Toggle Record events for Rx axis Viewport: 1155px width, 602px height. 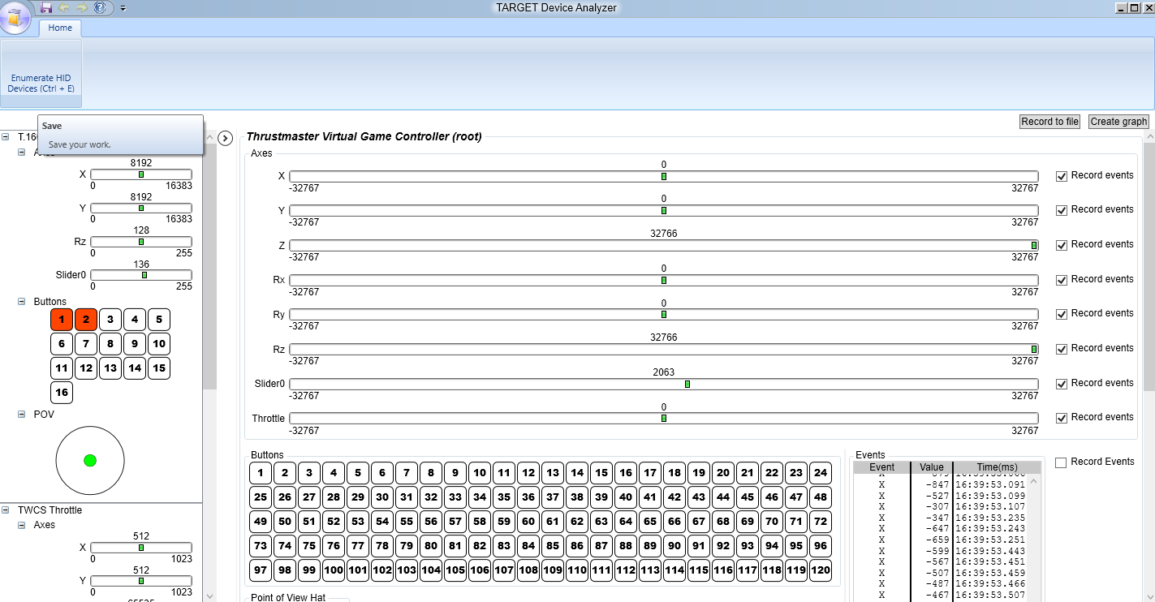pos(1062,280)
